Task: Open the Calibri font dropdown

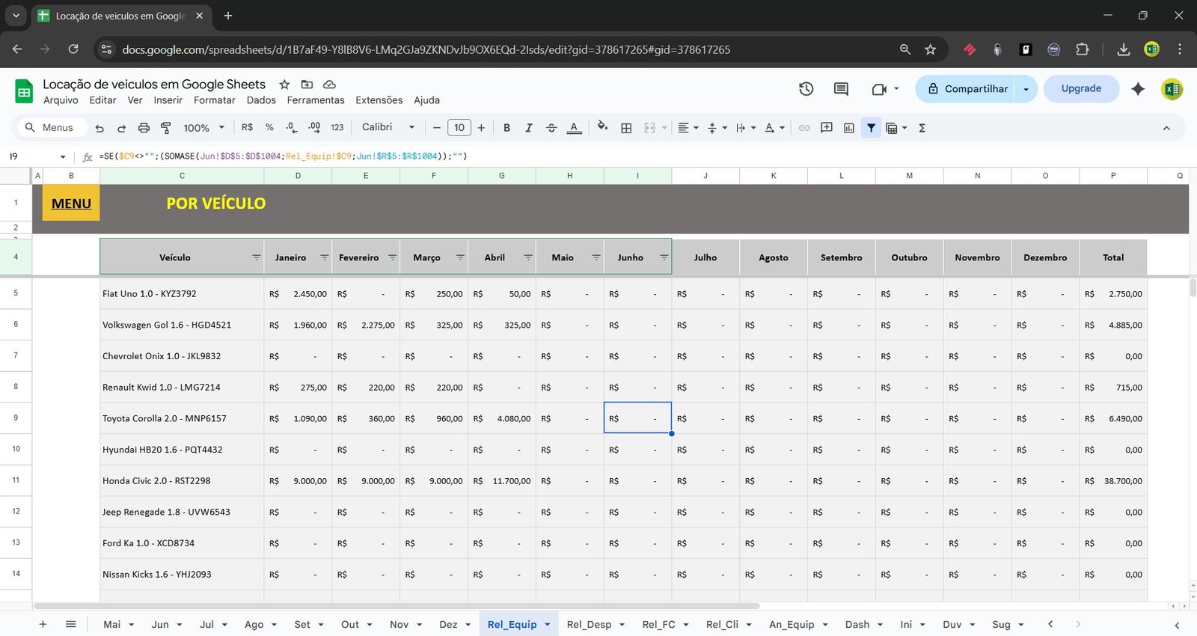Action: pos(388,127)
